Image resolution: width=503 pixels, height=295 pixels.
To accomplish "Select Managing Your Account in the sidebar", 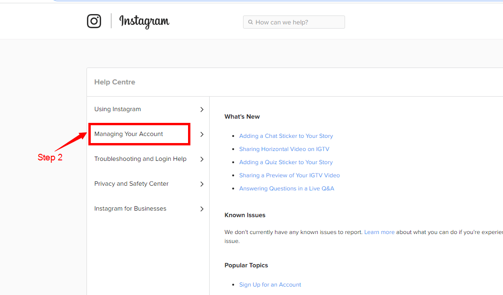I will click(x=129, y=134).
